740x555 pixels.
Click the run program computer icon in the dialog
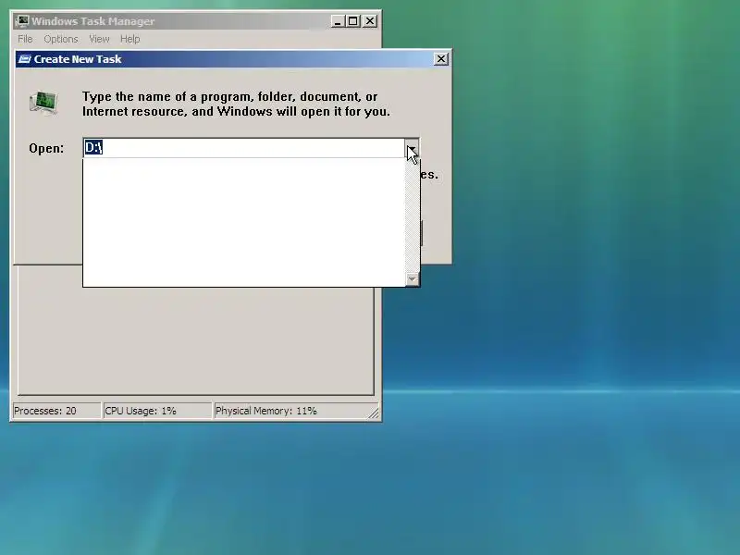pos(43,103)
